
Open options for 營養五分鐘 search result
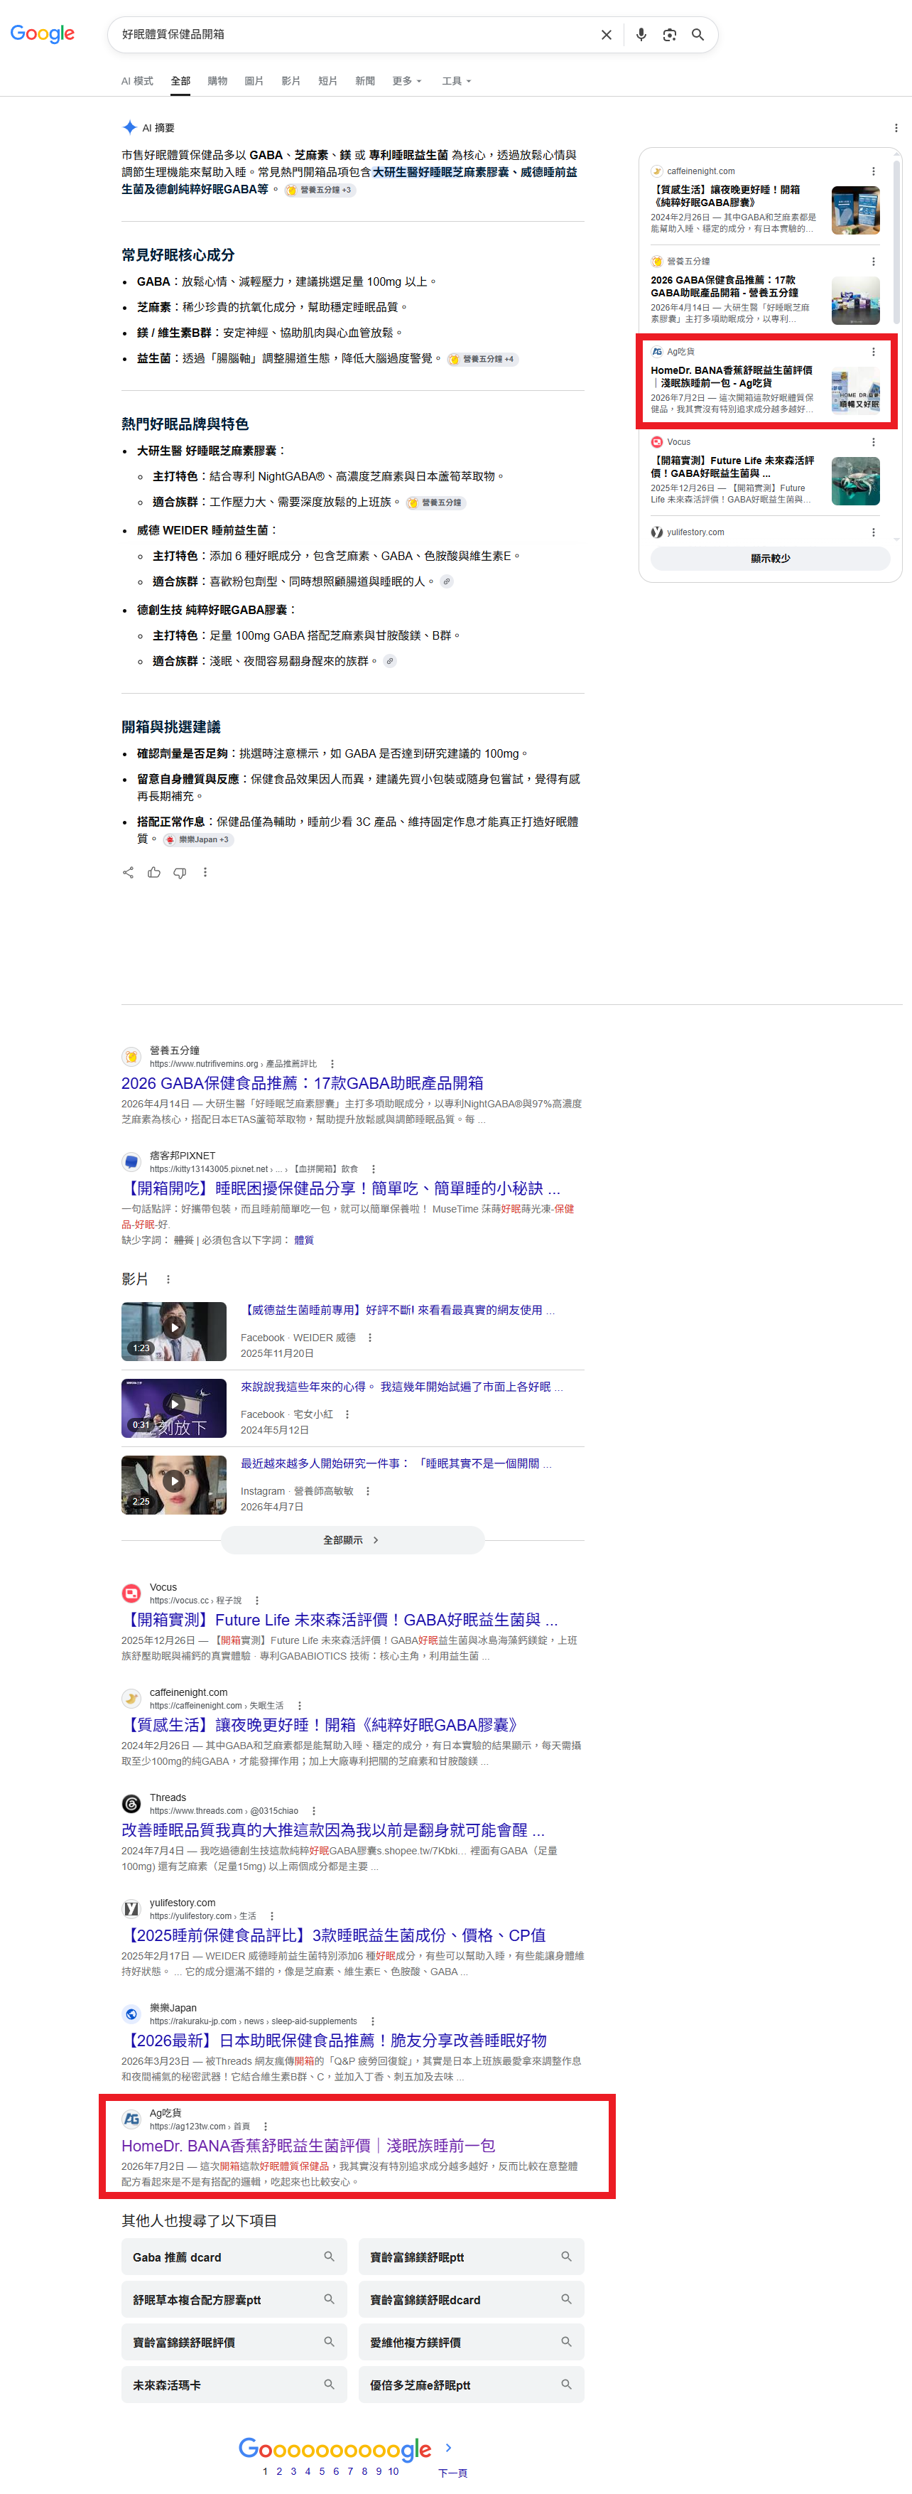(332, 1064)
